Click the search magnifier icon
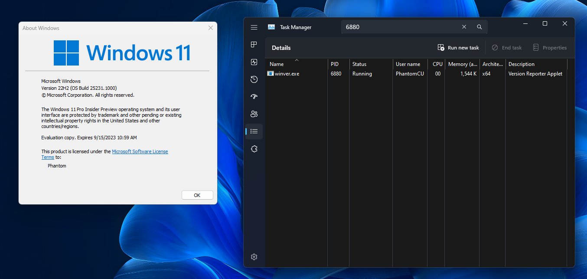The height and width of the screenshot is (279, 587). [479, 27]
